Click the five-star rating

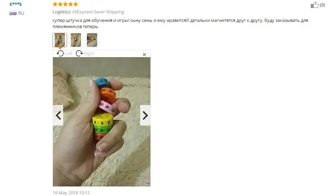coord(65,4)
